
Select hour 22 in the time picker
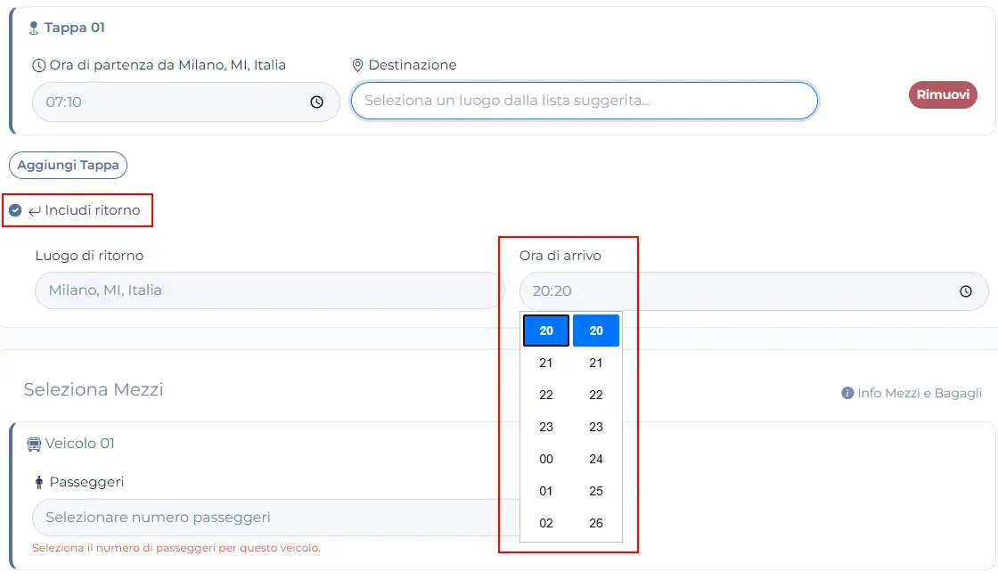(546, 395)
